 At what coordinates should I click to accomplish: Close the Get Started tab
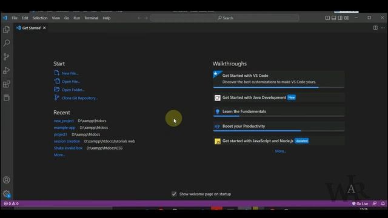tap(44, 28)
